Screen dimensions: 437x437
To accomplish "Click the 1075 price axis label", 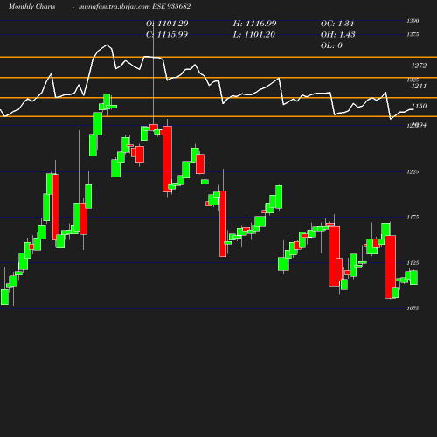I will pos(413,309).
